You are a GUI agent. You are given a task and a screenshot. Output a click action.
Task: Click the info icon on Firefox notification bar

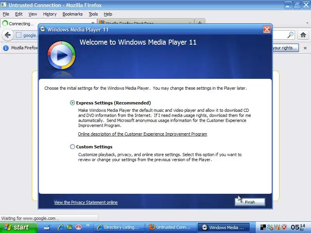[6, 48]
